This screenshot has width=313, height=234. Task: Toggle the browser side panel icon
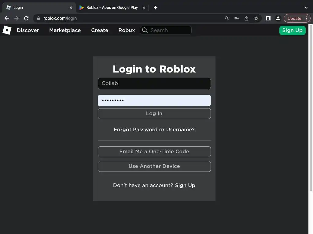(268, 18)
